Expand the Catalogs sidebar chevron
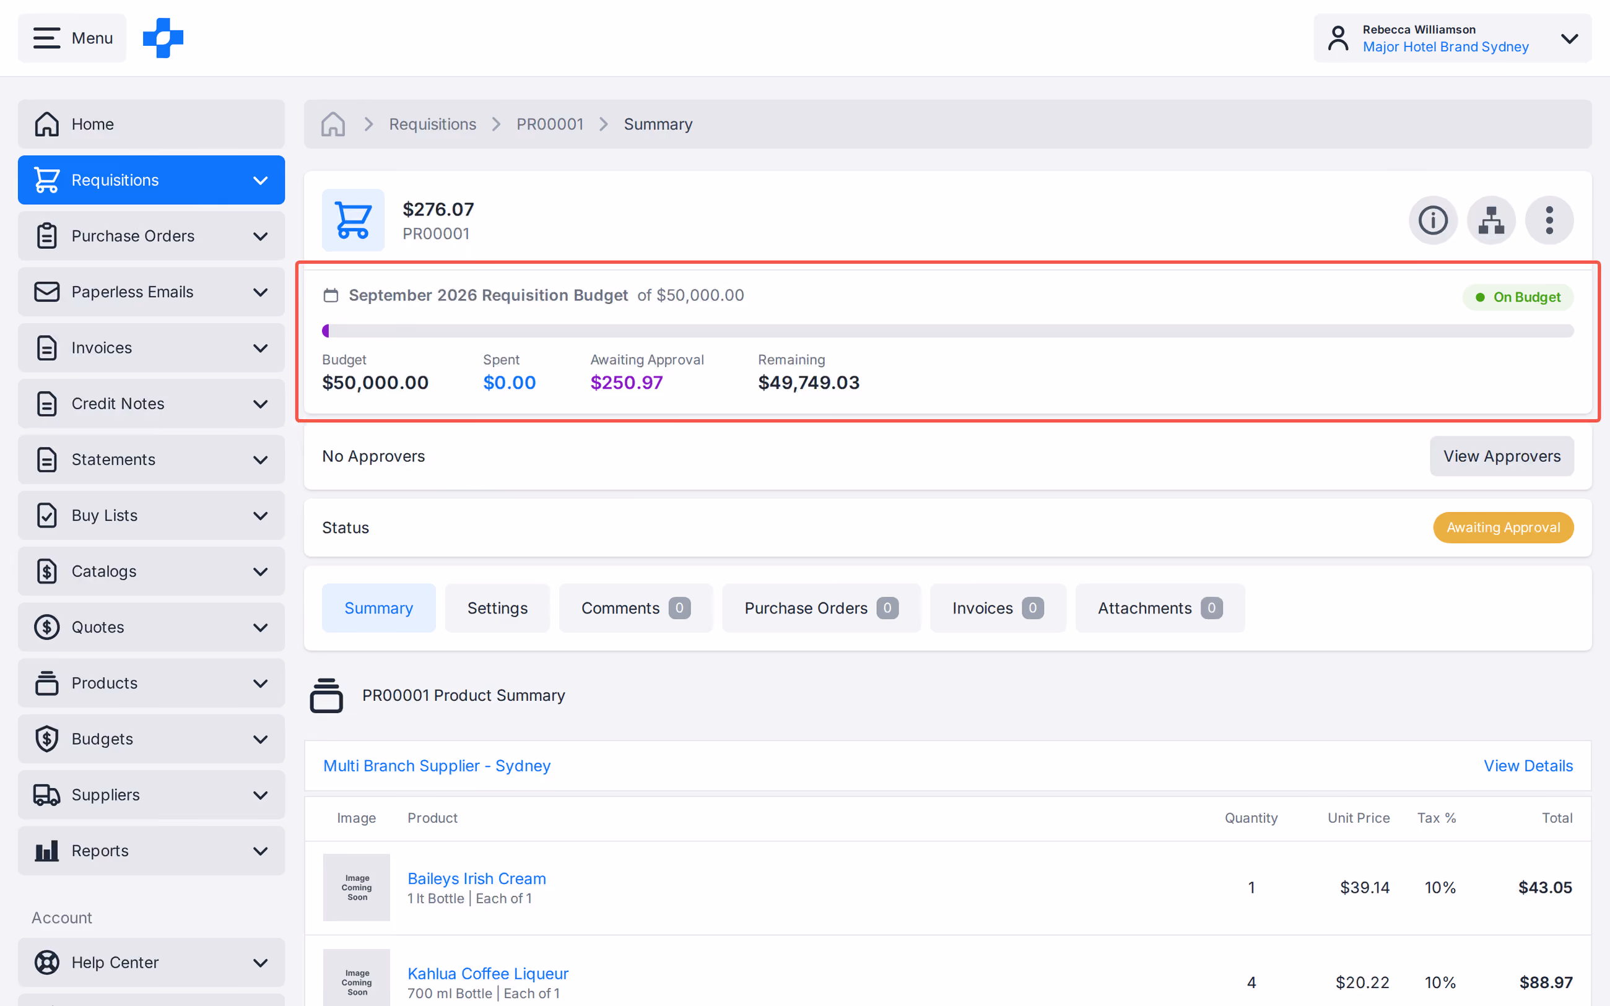The height and width of the screenshot is (1006, 1610). tap(261, 571)
